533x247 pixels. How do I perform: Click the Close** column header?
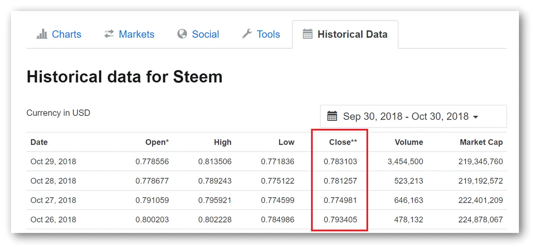(343, 142)
